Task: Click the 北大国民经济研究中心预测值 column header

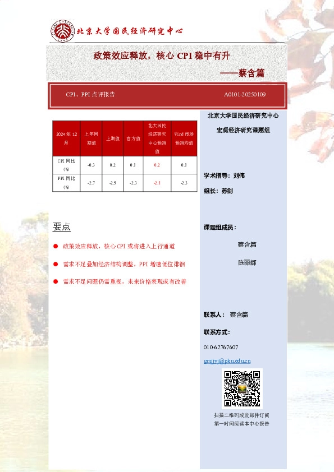Action: tap(157, 138)
